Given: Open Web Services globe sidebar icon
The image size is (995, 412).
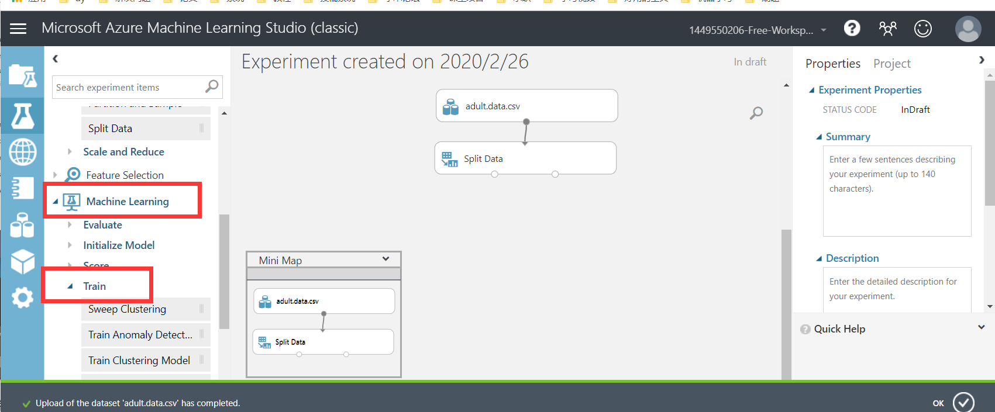Looking at the screenshot, I should [x=22, y=152].
